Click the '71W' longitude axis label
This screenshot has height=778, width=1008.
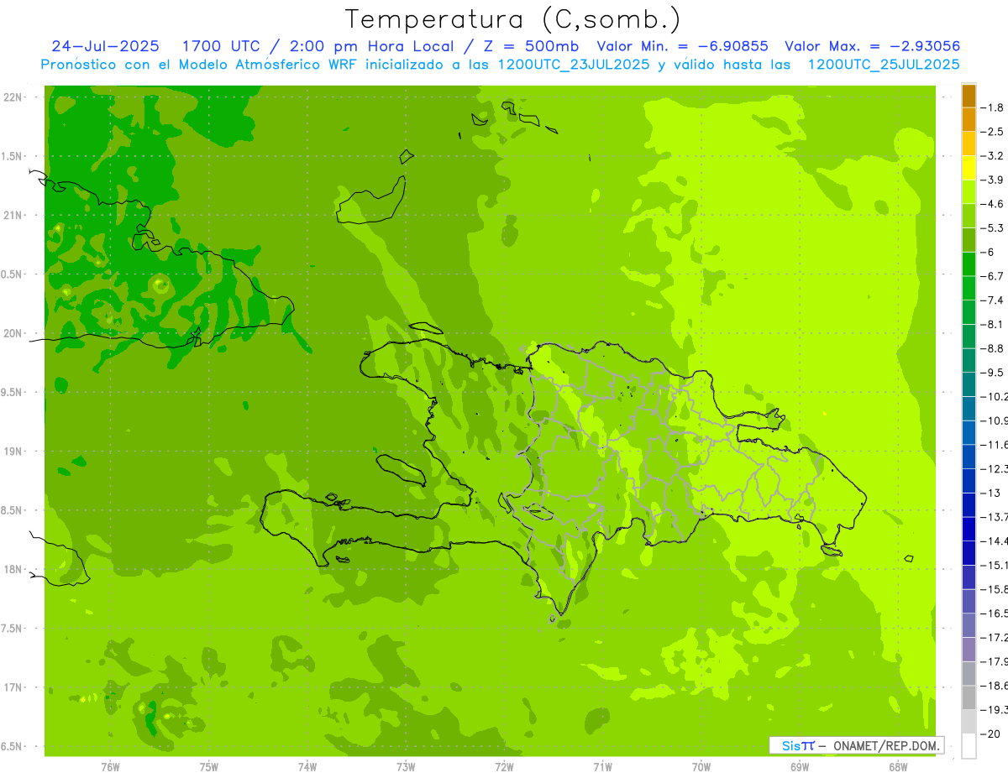click(x=602, y=767)
